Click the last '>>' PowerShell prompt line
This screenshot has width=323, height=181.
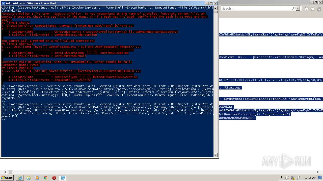coord(3,119)
